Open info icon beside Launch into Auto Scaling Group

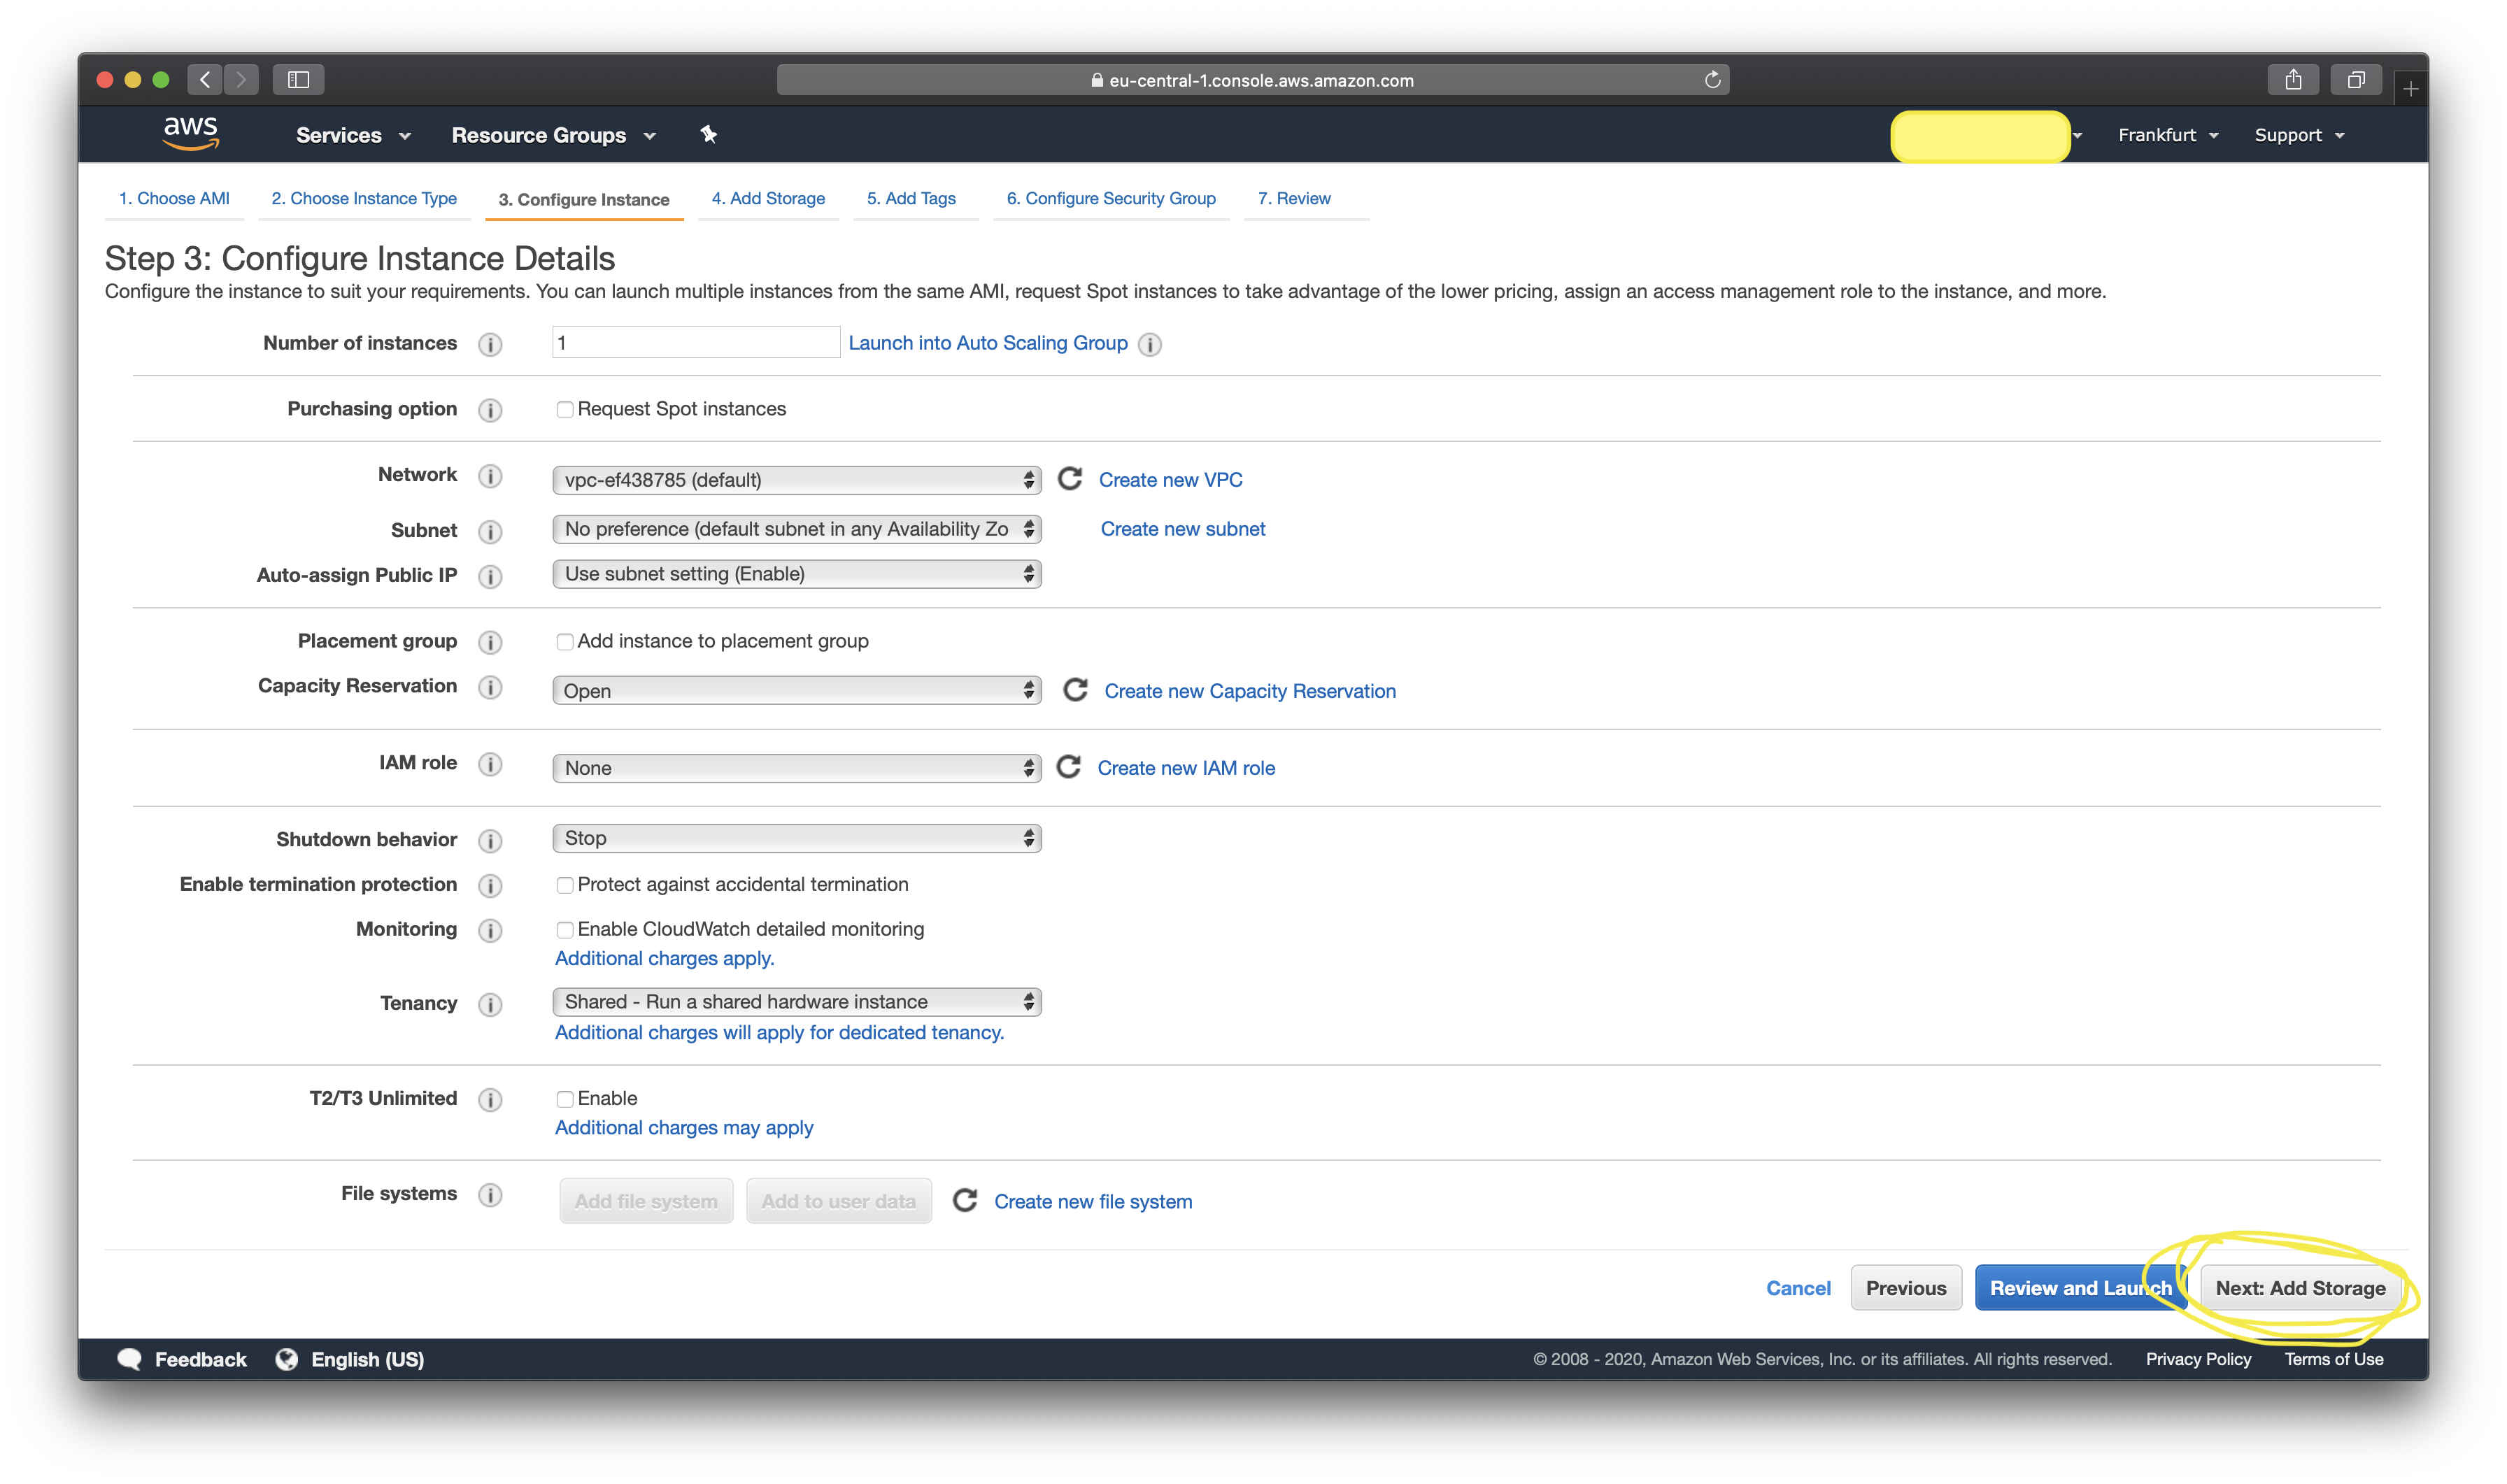[x=1150, y=344]
